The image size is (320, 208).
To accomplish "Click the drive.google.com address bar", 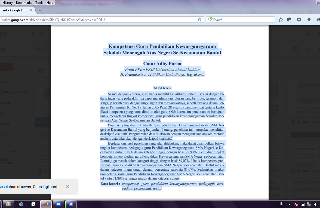I will pyautogui.click(x=97, y=20).
